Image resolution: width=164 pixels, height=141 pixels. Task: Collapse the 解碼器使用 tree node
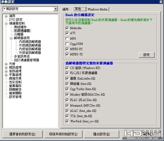11,38
